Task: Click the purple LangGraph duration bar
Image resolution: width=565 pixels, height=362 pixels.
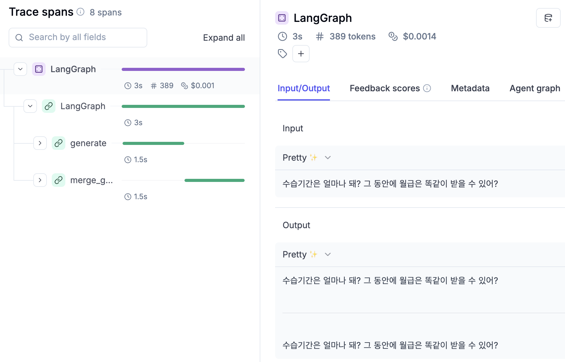Action: tap(183, 69)
